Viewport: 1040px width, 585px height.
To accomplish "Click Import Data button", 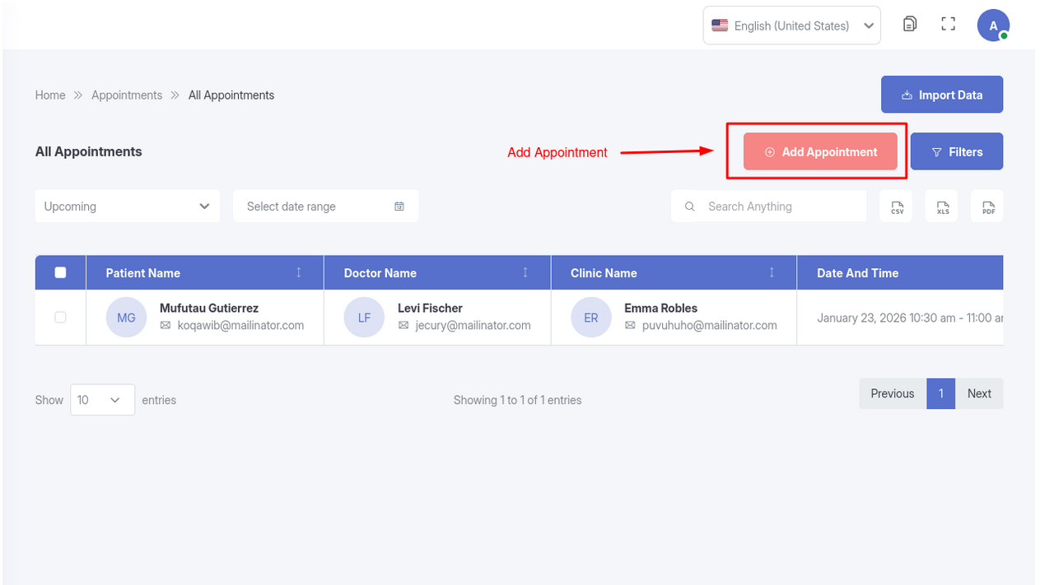I will 942,95.
